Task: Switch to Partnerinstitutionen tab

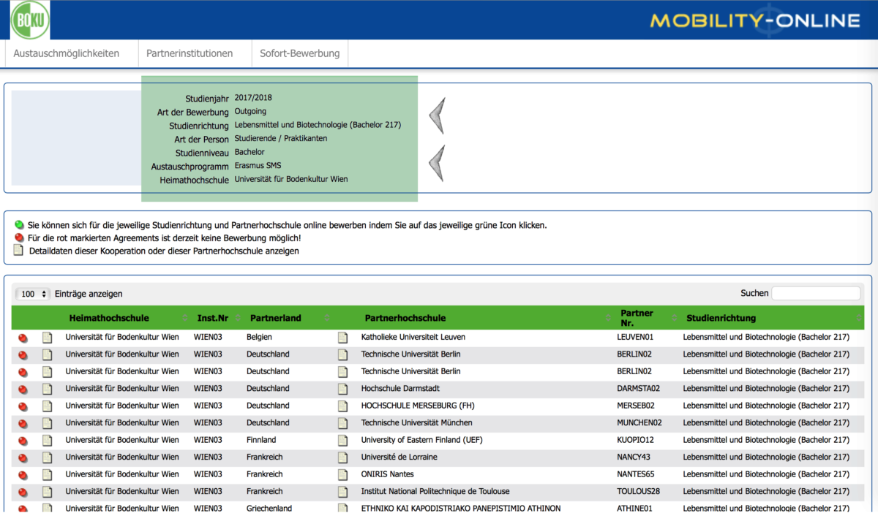Action: pos(190,53)
